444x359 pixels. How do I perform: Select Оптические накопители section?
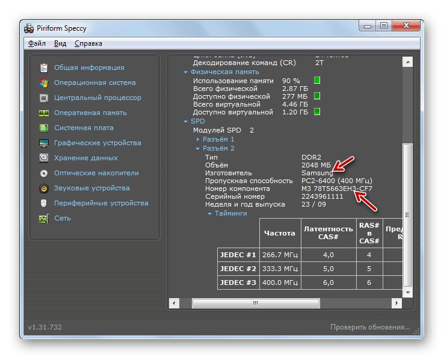[96, 173]
